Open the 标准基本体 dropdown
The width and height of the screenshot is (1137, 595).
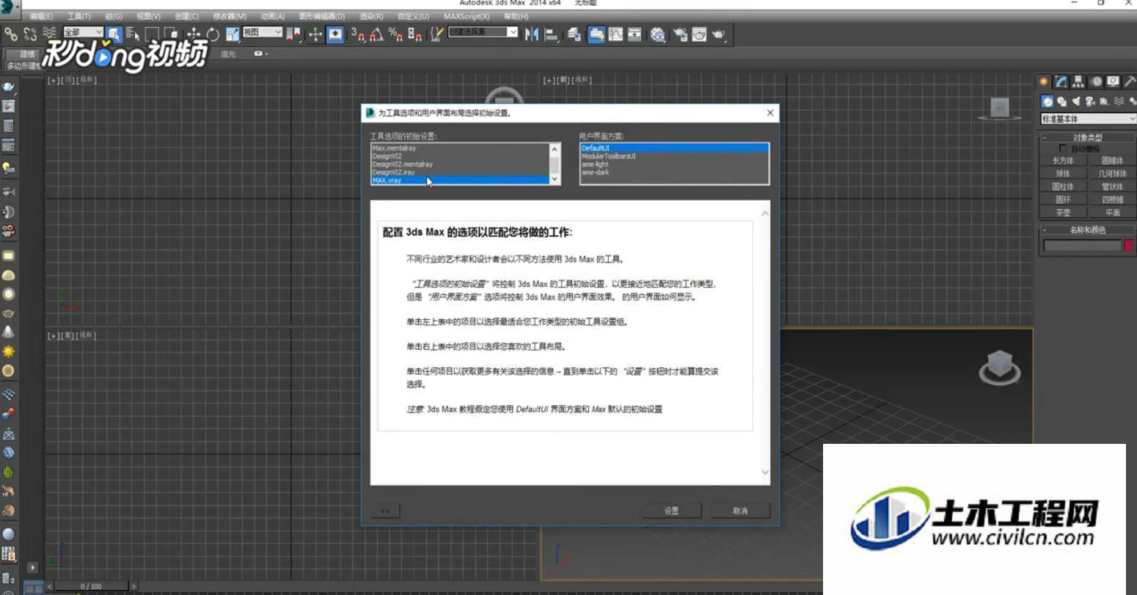pyautogui.click(x=1088, y=119)
